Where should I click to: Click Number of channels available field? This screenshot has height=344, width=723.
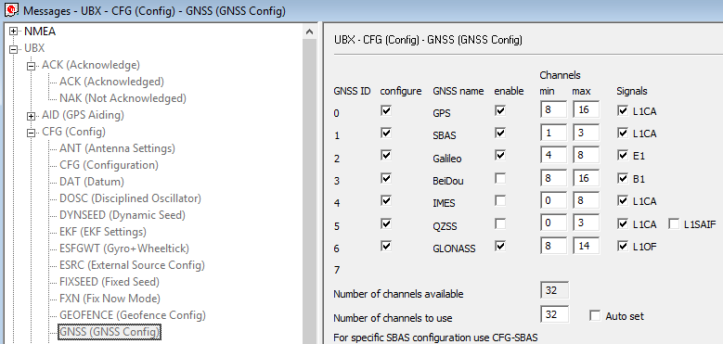[x=554, y=290]
